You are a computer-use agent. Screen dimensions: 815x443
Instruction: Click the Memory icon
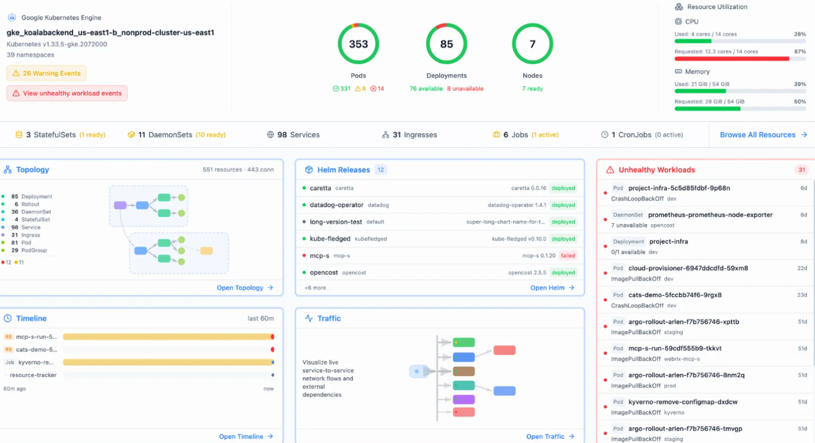coord(678,72)
